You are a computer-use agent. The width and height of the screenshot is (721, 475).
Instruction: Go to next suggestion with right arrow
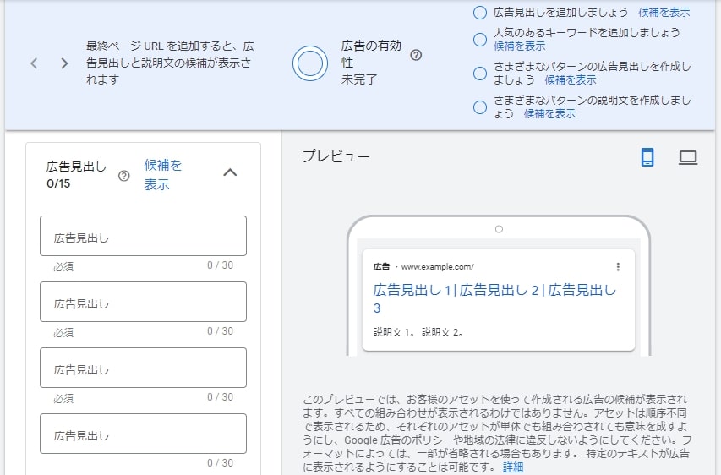pyautogui.click(x=64, y=63)
